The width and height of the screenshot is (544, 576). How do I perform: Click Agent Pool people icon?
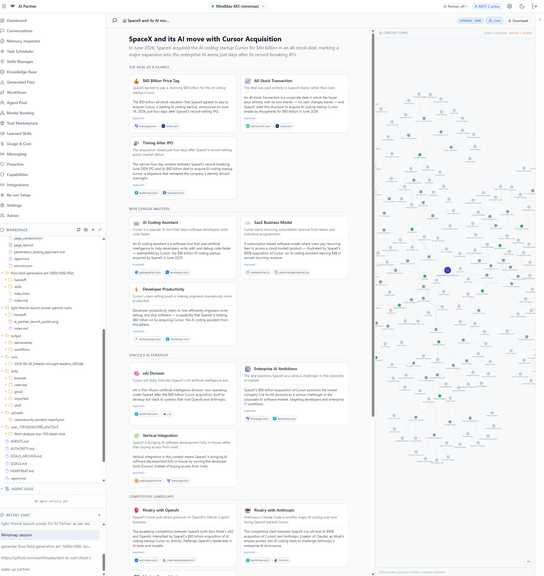[2, 103]
